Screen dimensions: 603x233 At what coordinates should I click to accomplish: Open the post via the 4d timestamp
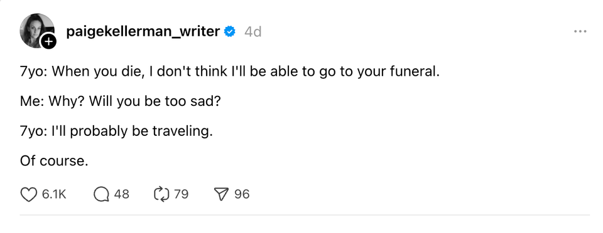coord(253,32)
